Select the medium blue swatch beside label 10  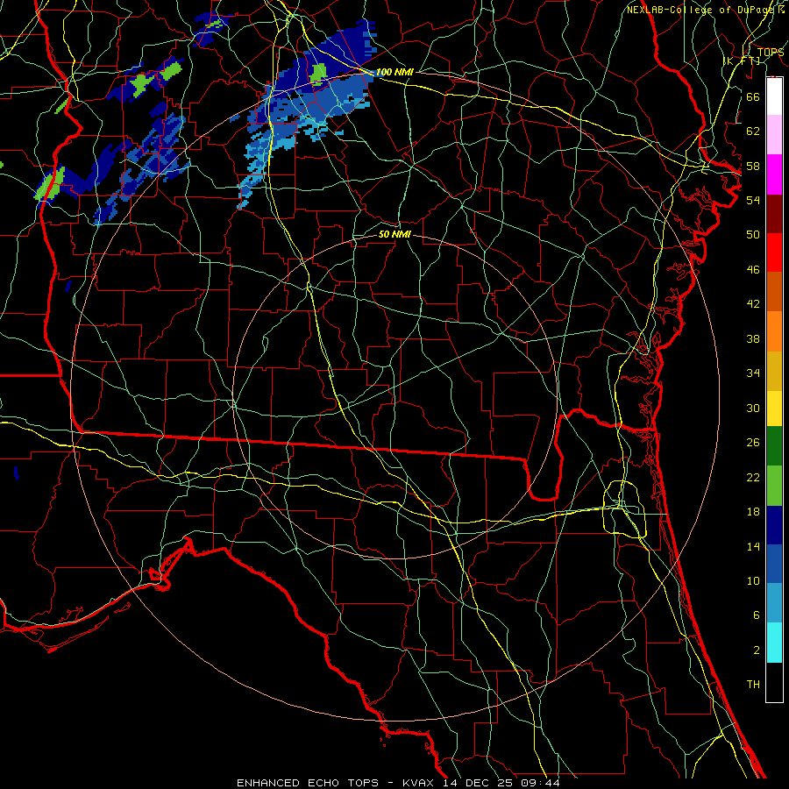click(774, 564)
